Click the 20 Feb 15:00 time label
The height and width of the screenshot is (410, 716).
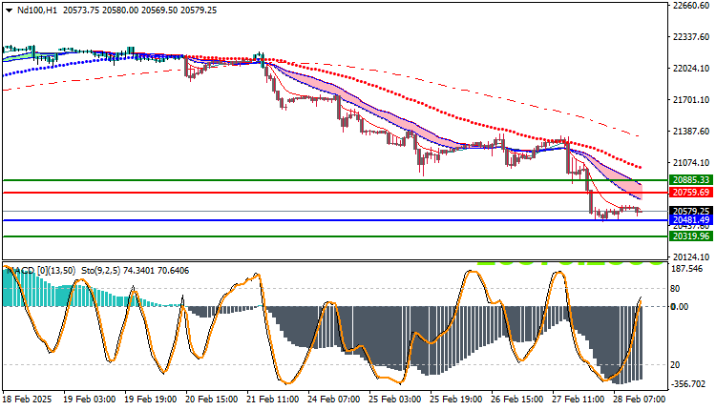coord(211,400)
